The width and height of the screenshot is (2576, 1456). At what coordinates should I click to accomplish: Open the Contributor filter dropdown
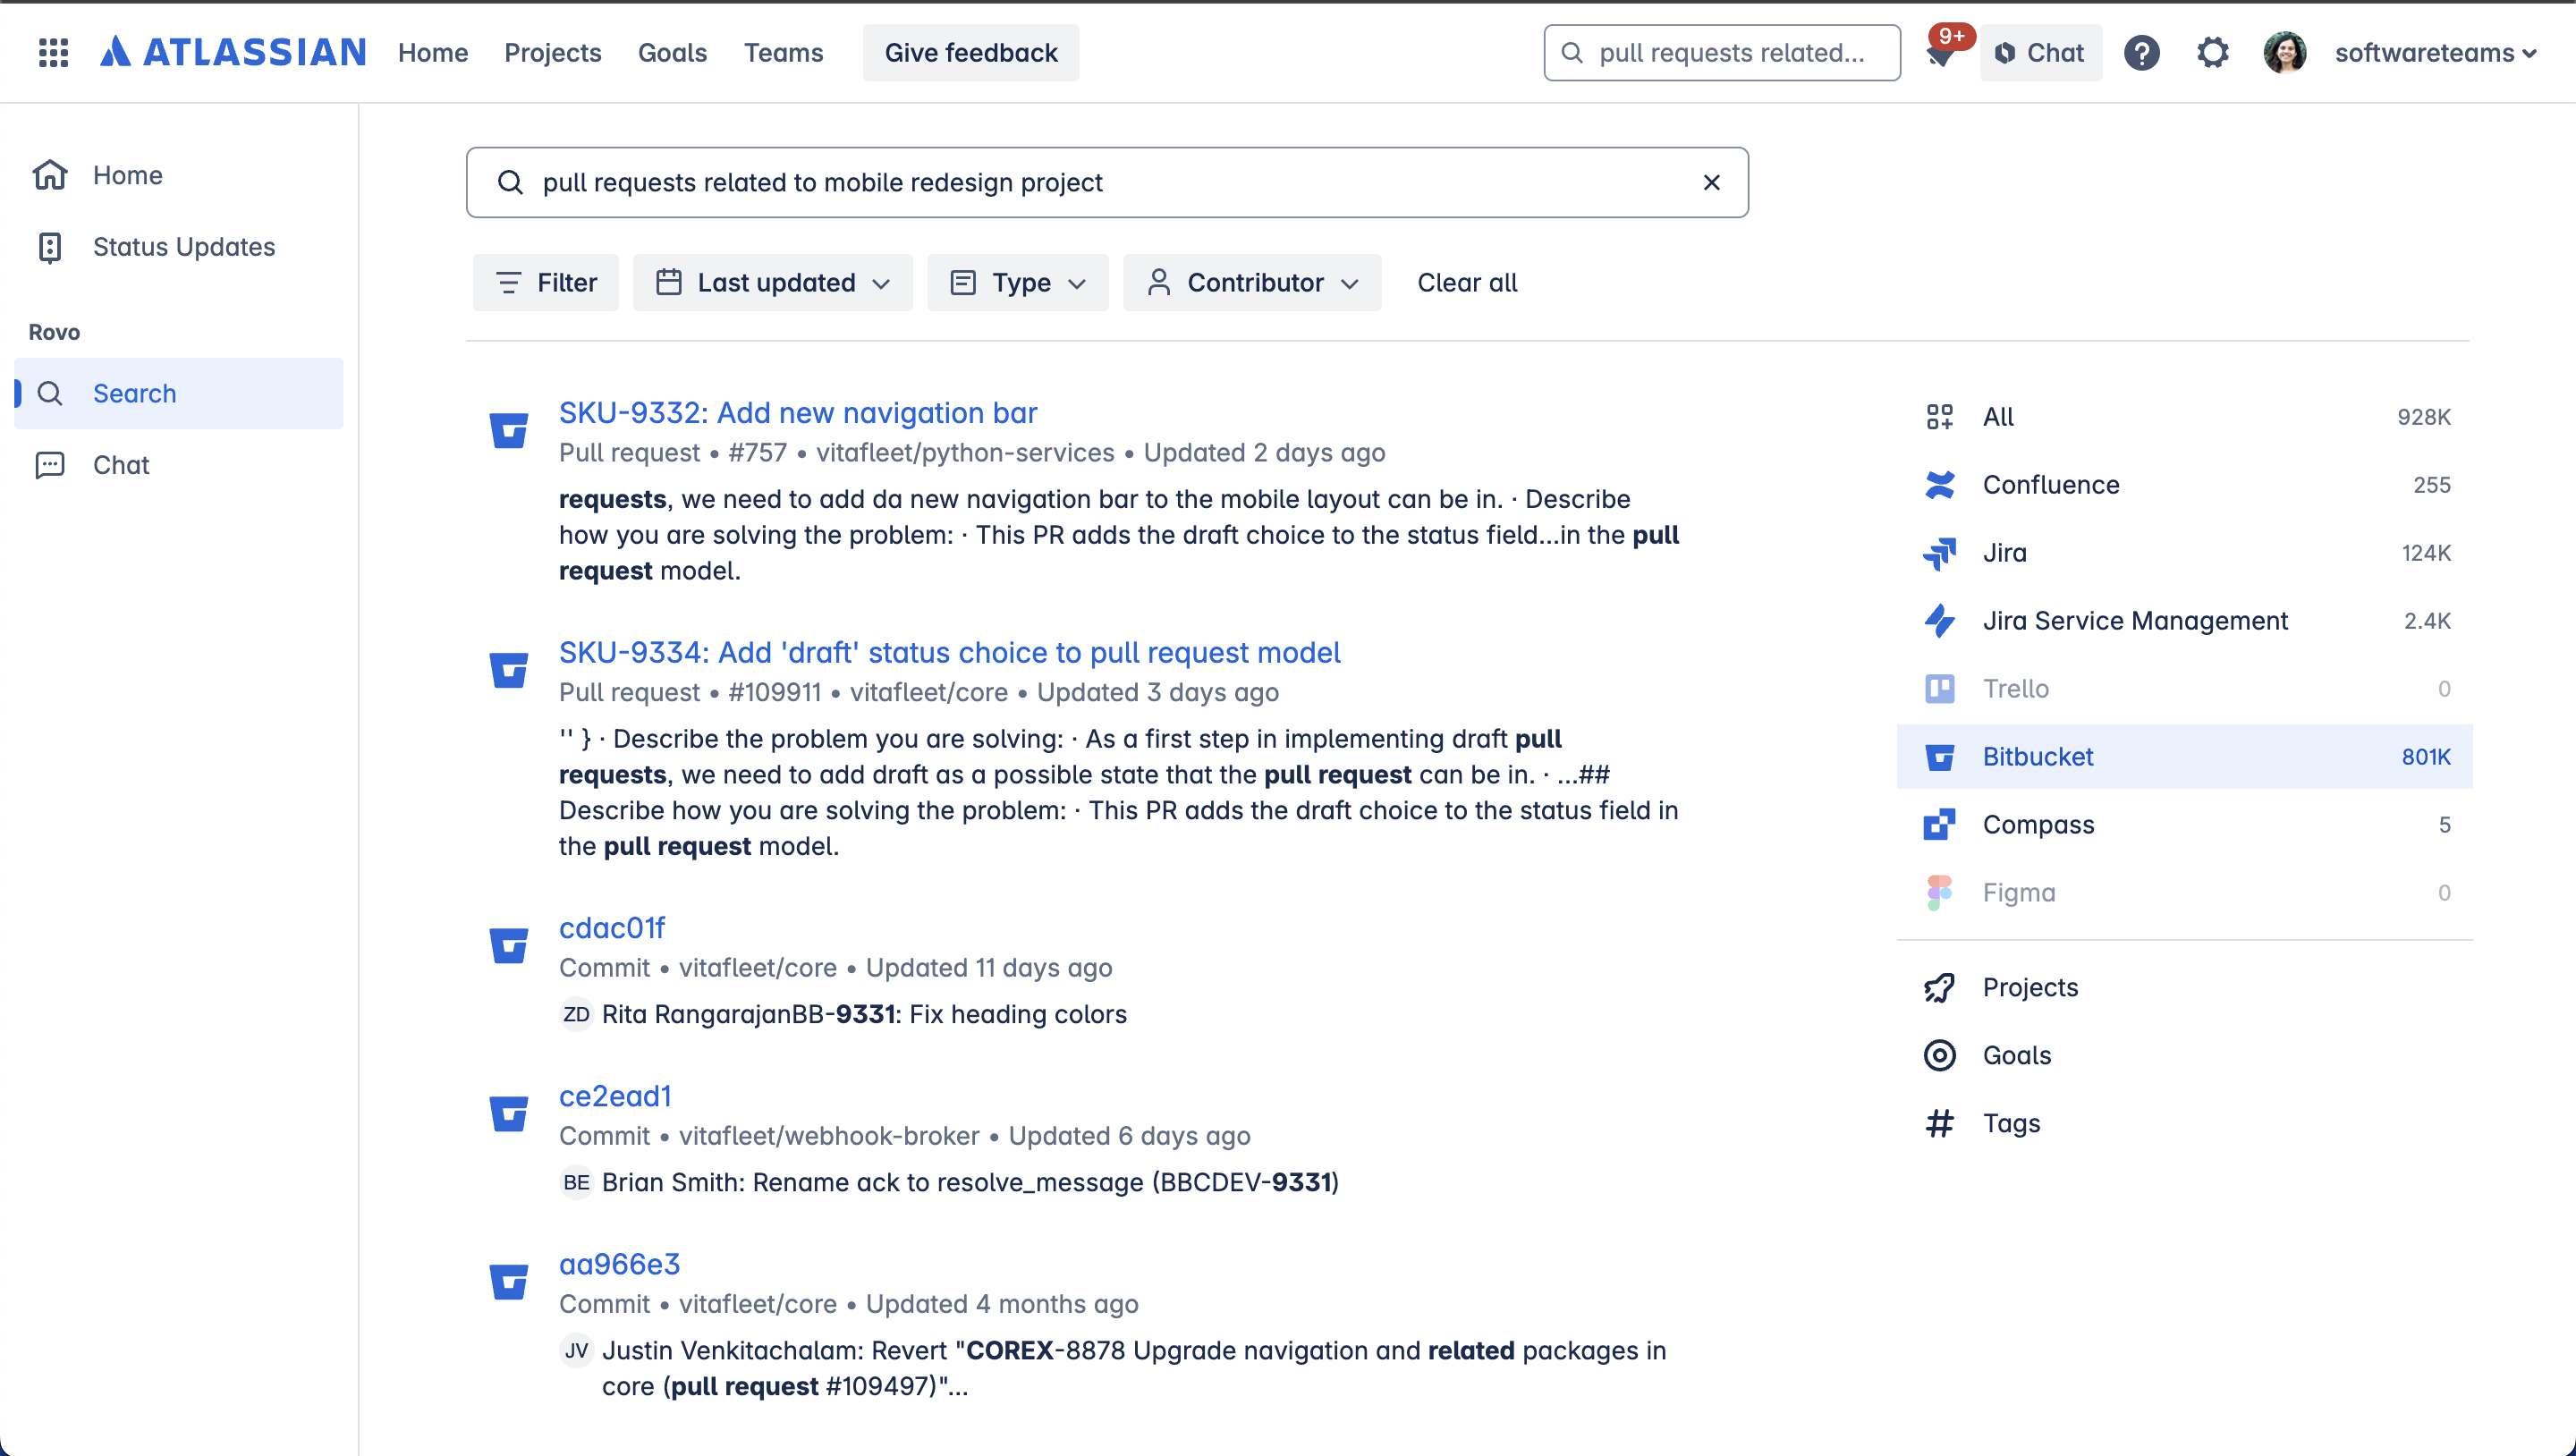[1252, 282]
